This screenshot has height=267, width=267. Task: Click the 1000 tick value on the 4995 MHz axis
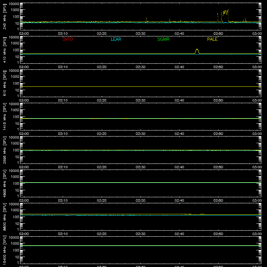[15, 177]
